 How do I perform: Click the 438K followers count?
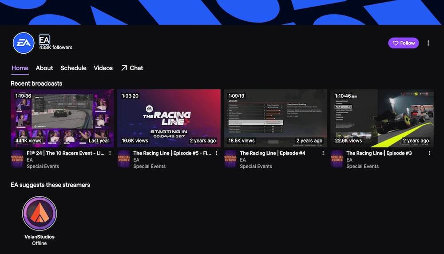tap(56, 48)
